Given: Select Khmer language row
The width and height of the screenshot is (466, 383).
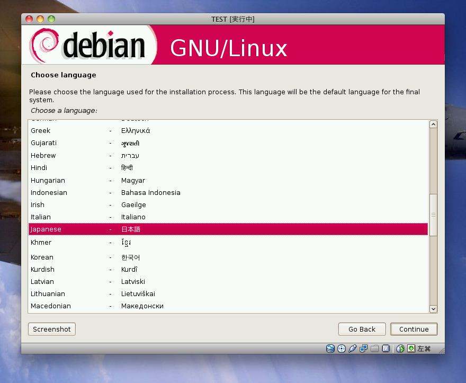Looking at the screenshot, I should pyautogui.click(x=228, y=243).
